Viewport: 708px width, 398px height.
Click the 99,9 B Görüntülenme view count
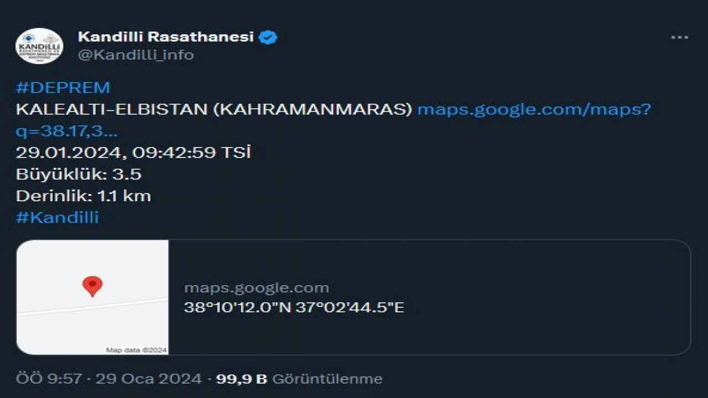coord(299,379)
